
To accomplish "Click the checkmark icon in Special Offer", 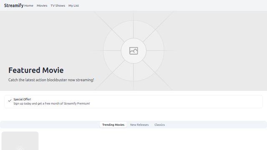I will tap(10, 100).
